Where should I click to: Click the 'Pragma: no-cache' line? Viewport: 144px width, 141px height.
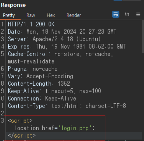pyautogui.click(x=33, y=69)
